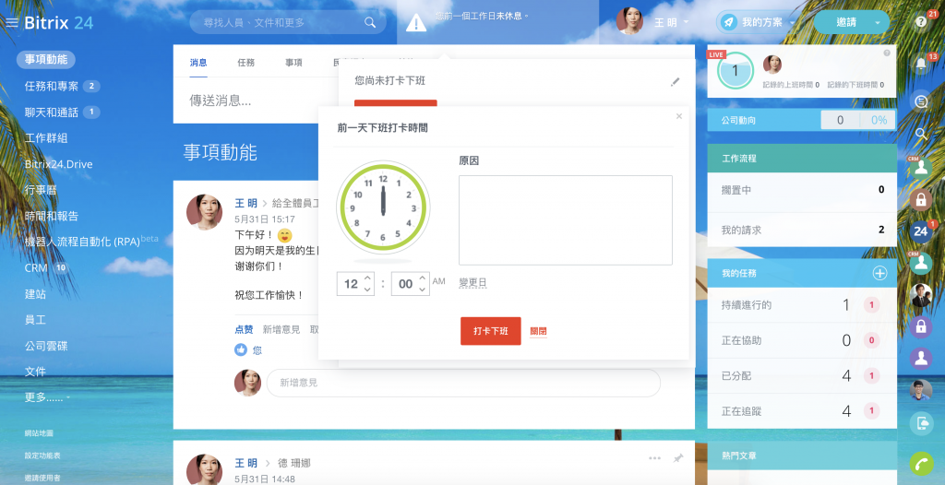Toggle the hamburger menu beside Bitrix24 logo

(x=12, y=23)
